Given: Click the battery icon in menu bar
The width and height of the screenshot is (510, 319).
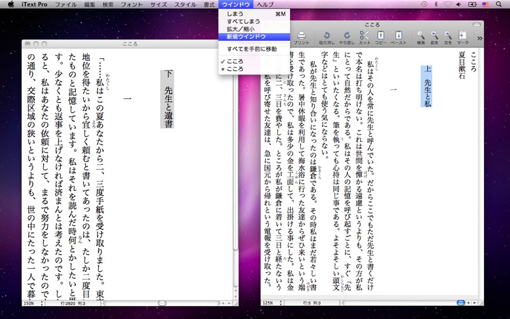Looking at the screenshot, I should (472, 4).
